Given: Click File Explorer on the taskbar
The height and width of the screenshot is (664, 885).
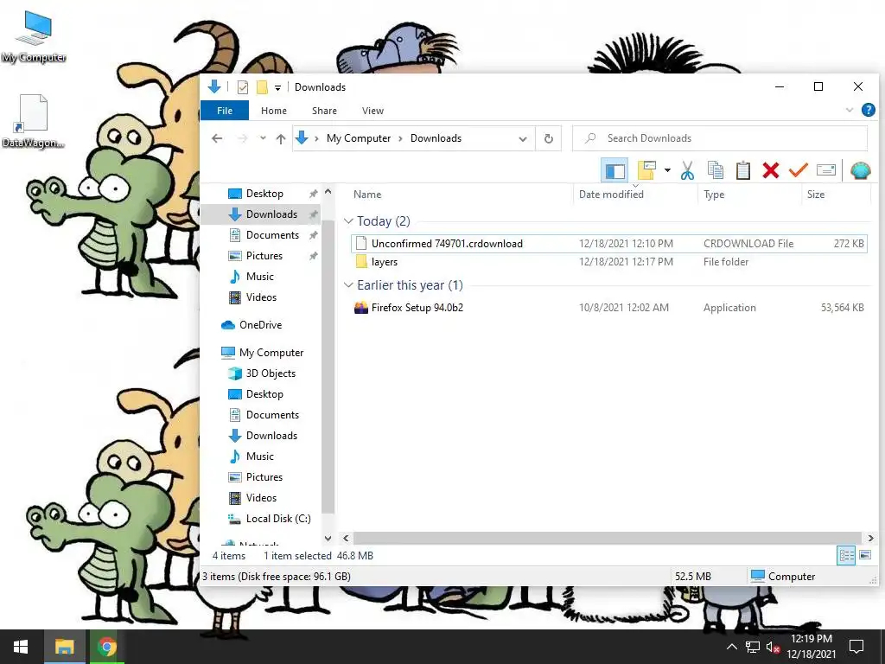Looking at the screenshot, I should (64, 647).
